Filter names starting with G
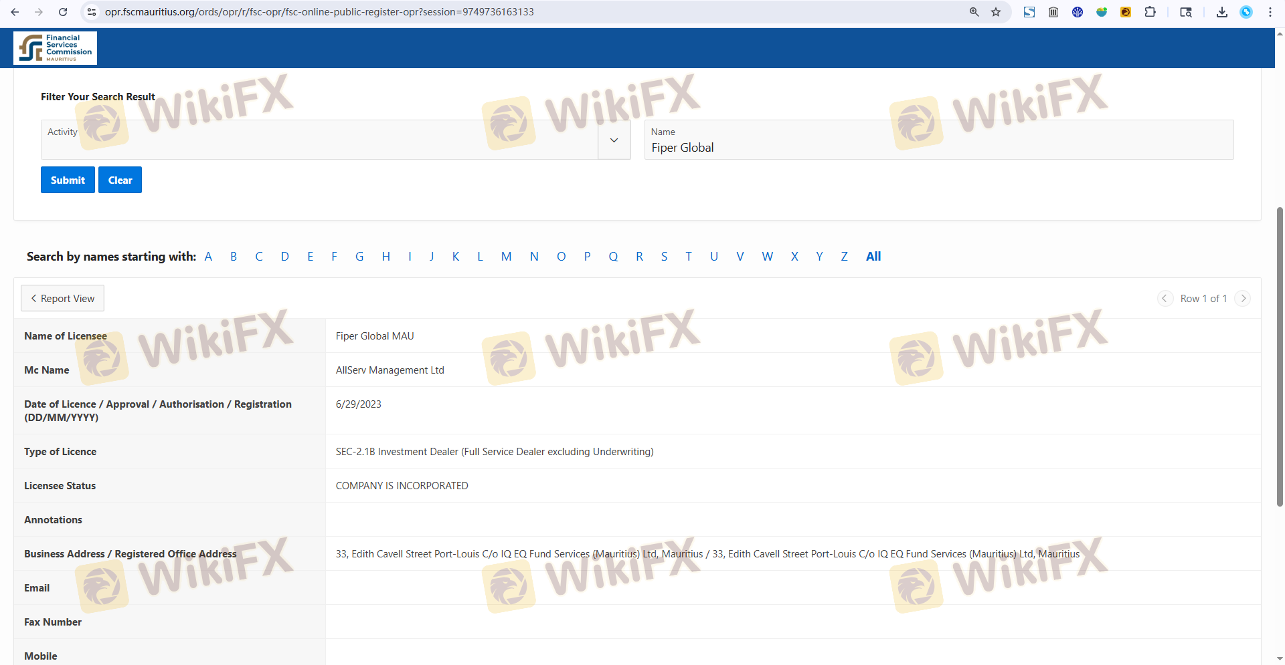The width and height of the screenshot is (1285, 665). click(359, 257)
